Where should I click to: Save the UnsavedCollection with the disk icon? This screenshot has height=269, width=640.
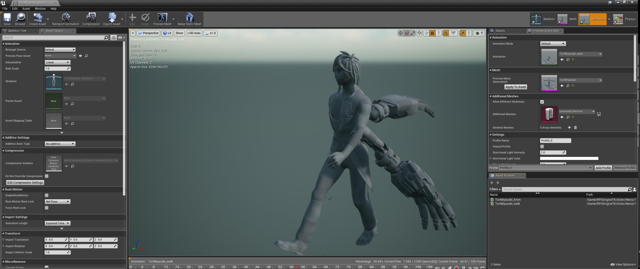click(599, 114)
